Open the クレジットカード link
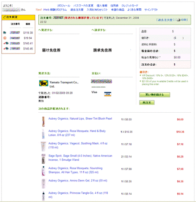 (130, 6)
